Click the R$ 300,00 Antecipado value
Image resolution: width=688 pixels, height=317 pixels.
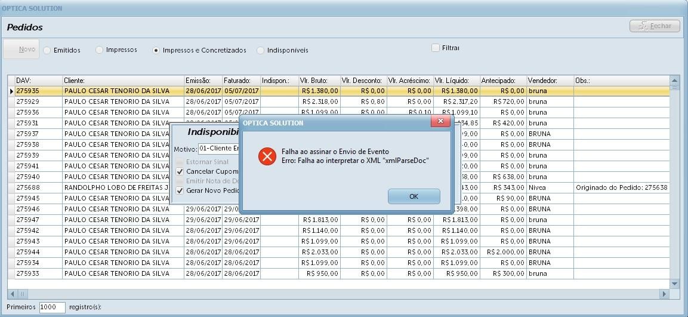point(509,273)
